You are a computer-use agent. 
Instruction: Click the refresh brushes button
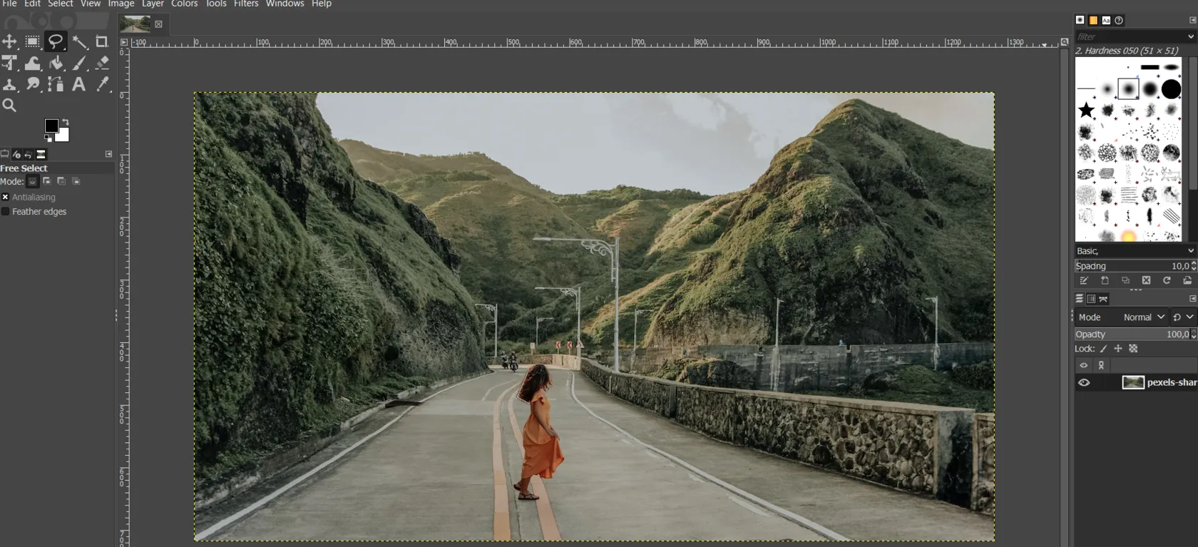point(1167,280)
